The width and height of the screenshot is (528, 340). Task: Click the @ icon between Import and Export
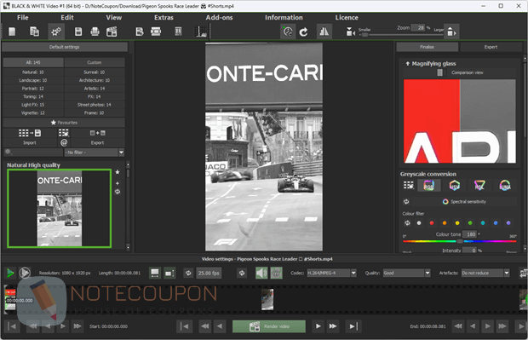64,143
